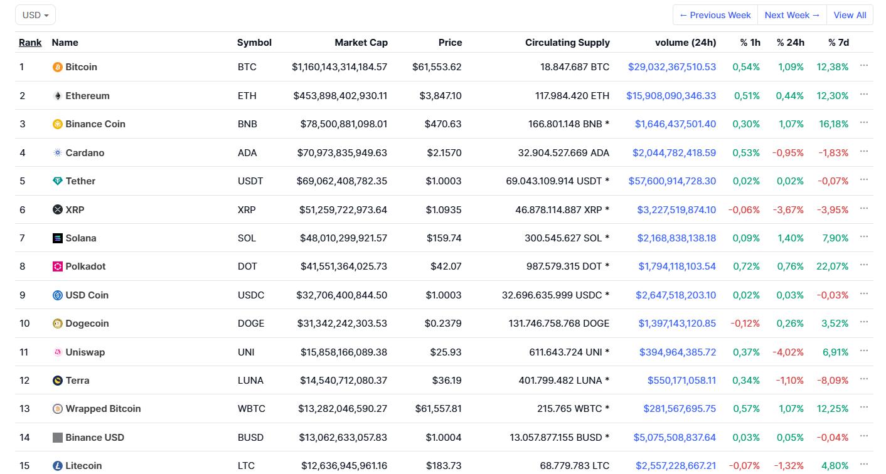Click the Ethereum diamond logo icon

pos(57,96)
